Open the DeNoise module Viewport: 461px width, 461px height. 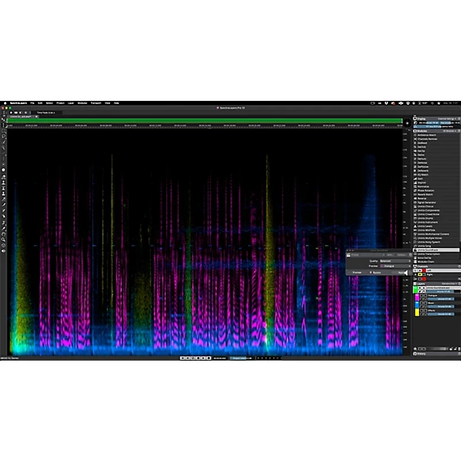pyautogui.click(x=433, y=163)
